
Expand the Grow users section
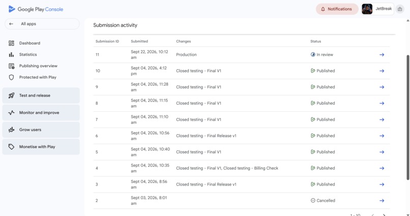click(41, 130)
